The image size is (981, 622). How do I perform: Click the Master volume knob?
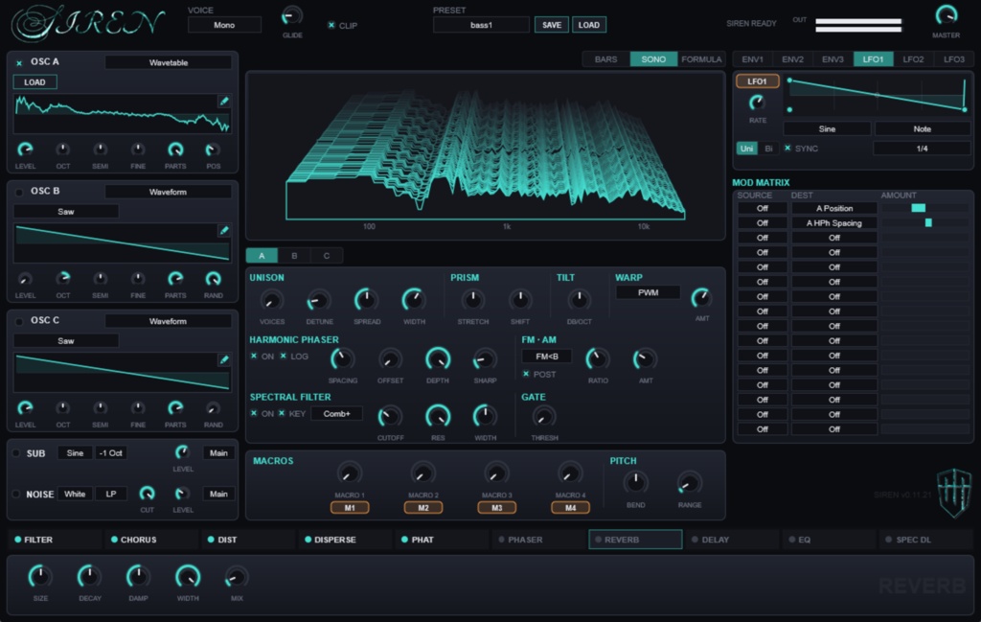946,15
